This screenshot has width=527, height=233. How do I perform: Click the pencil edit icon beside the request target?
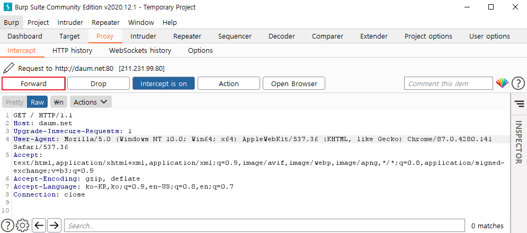click(x=8, y=68)
